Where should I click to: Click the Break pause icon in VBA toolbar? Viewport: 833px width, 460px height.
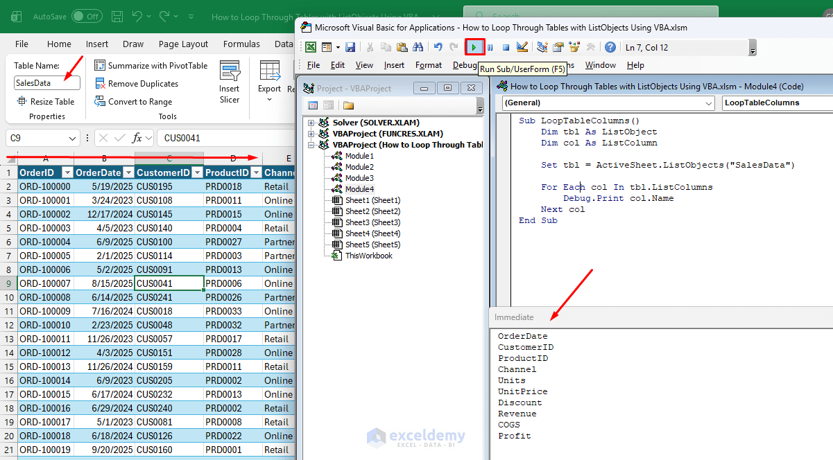click(x=490, y=47)
